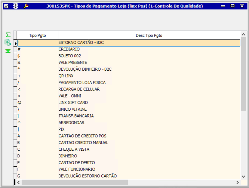Select CARTAO CREDITO MANUAL row
The image size is (249, 188).
[x=129, y=143]
